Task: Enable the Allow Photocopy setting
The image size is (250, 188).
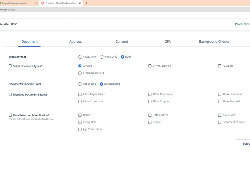Action: click(x=150, y=94)
